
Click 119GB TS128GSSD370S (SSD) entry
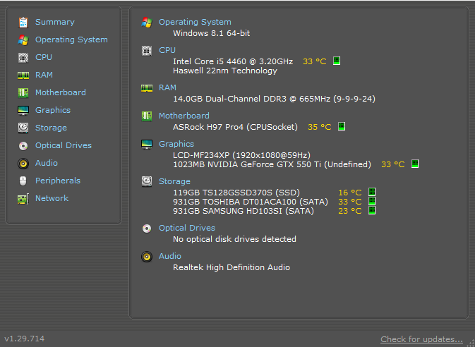coord(236,193)
